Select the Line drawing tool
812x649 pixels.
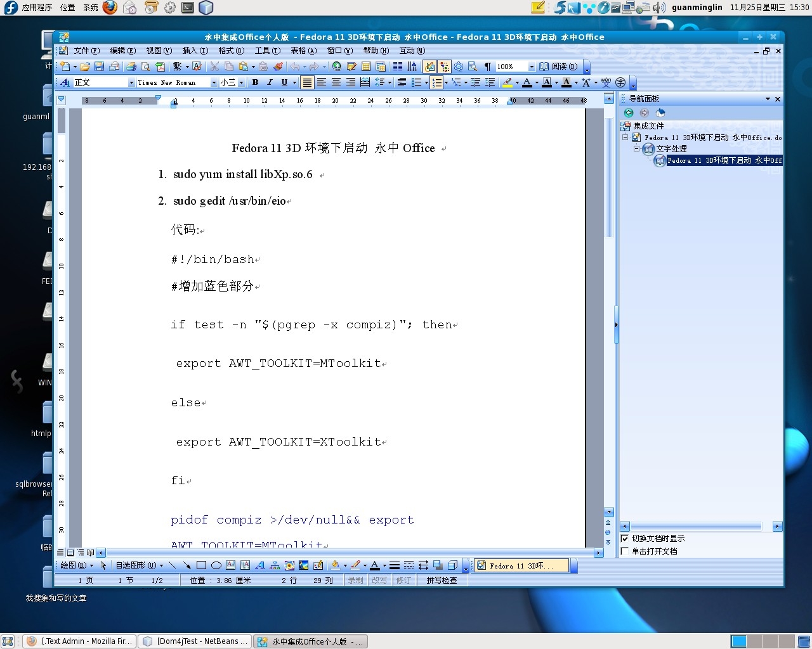[172, 565]
